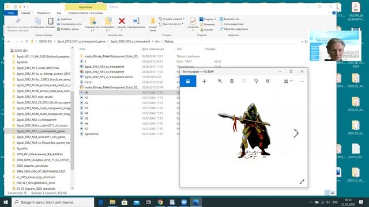
Task: Click Переименовать in ribbon
Action: pyautogui.click(x=136, y=23)
